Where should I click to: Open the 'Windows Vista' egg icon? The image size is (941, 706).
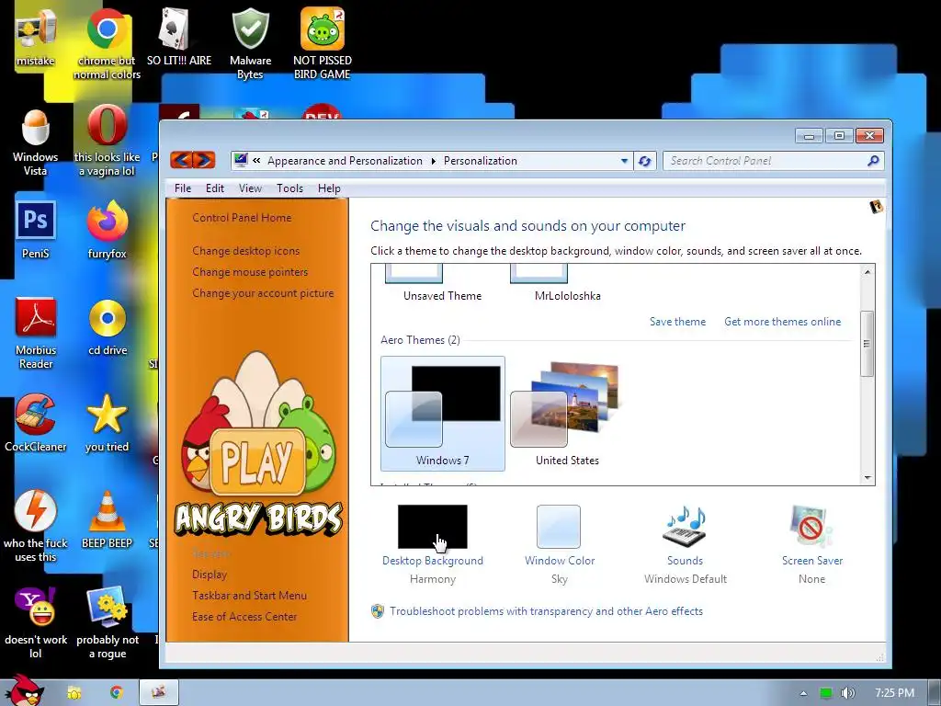pyautogui.click(x=36, y=142)
